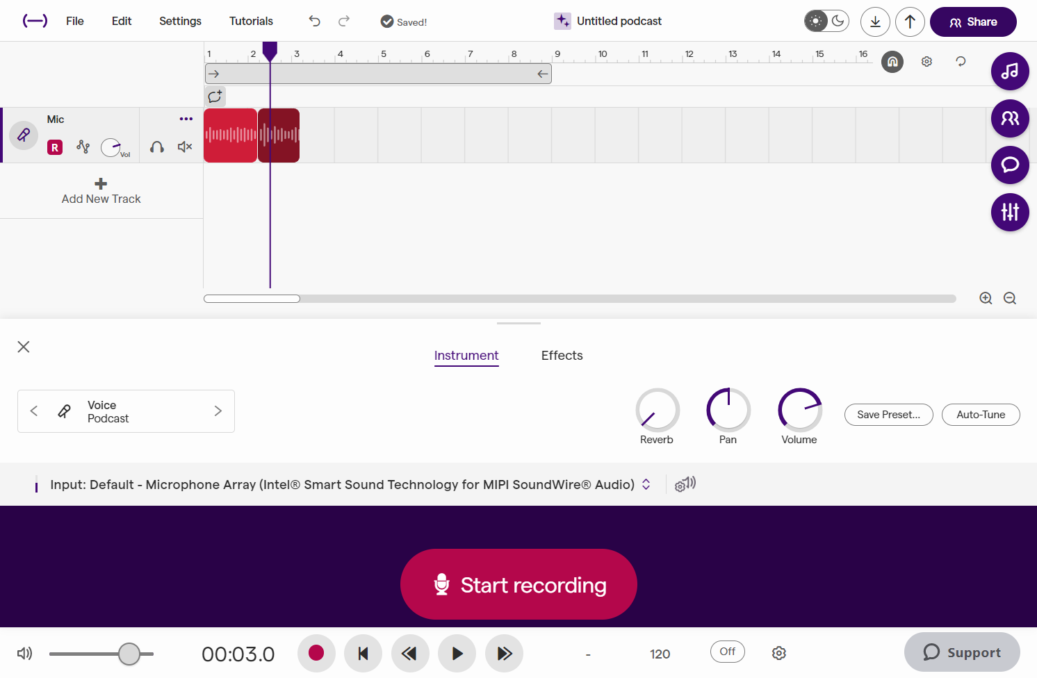Click the add comment marker icon
Screen dimensions: 1037x678
click(x=215, y=97)
